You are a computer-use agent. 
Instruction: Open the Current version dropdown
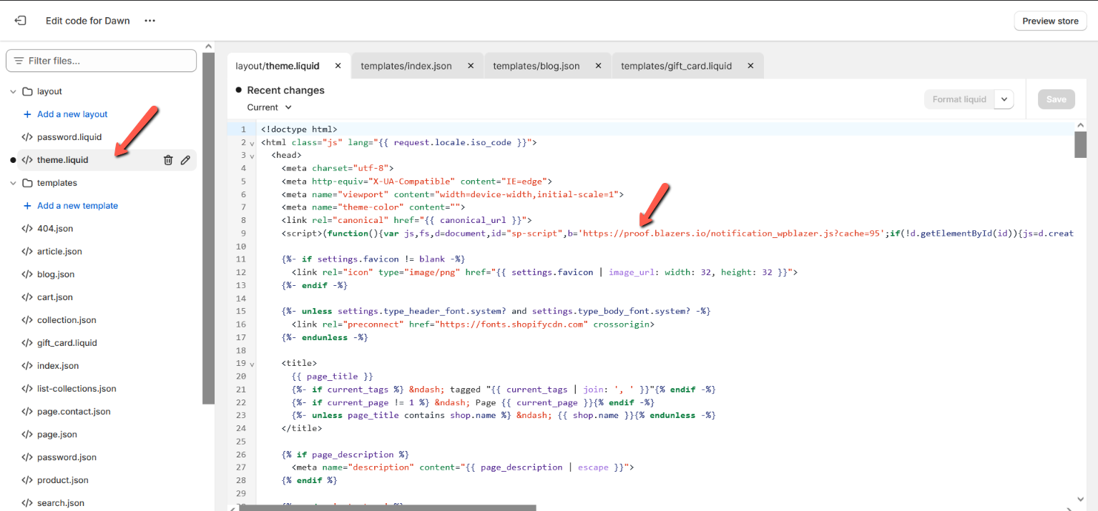click(270, 107)
